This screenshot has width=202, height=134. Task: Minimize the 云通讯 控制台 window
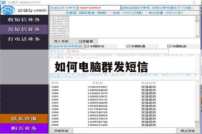167,2
